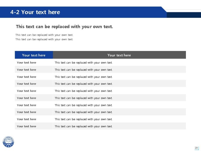This screenshot has width=201, height=151.
Task: Select the slide title '4-2 Your text here'
Action: pos(35,12)
